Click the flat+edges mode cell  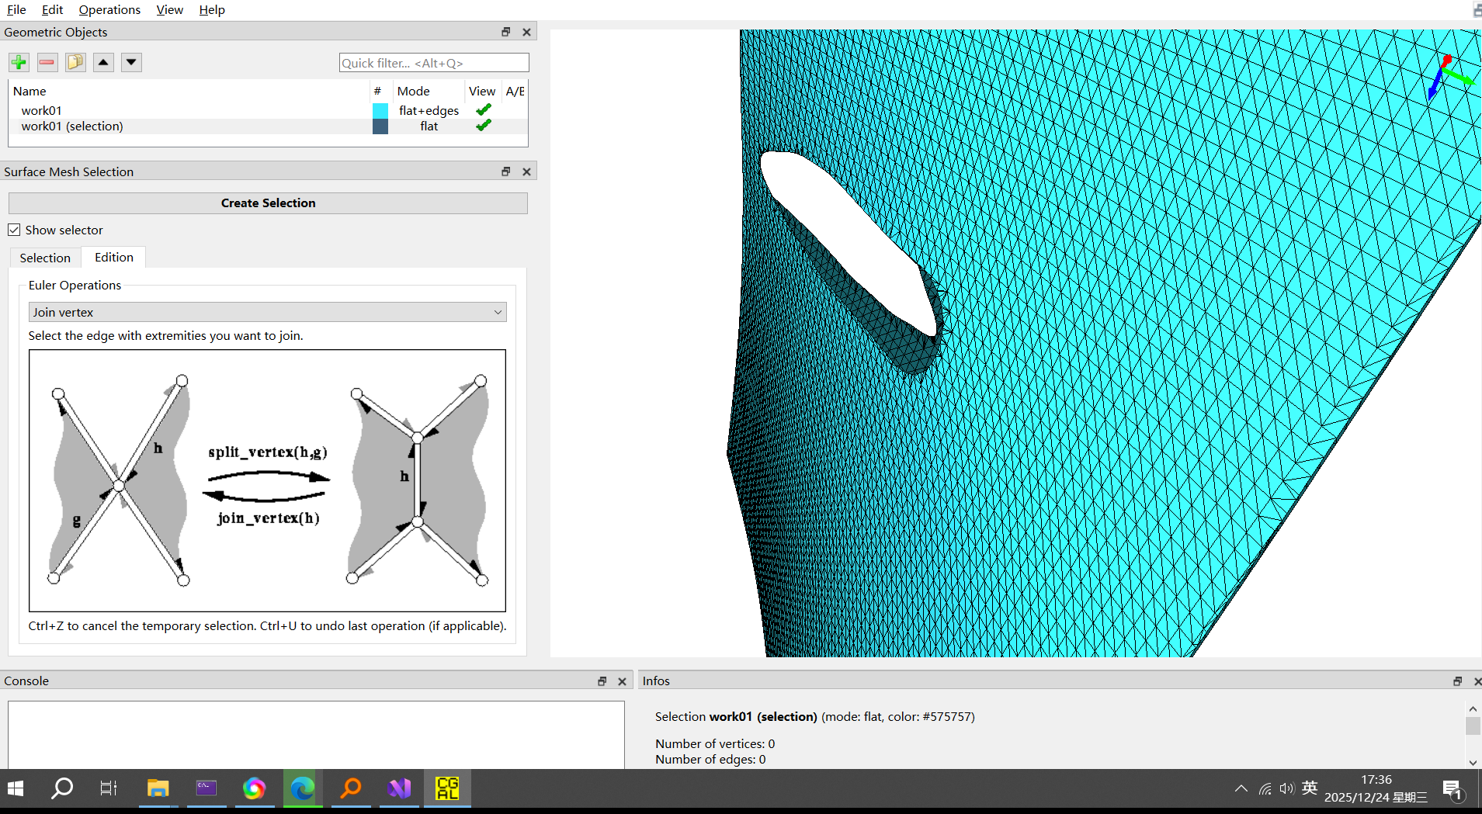429,110
